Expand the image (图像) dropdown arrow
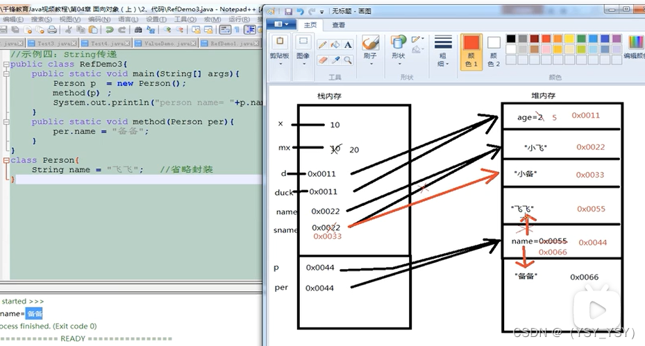The image size is (645, 346). tap(303, 64)
